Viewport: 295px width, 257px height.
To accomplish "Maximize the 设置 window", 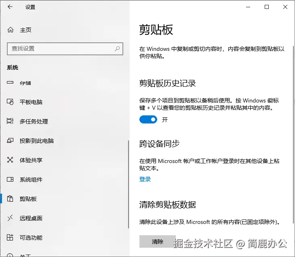I will click(267, 7).
